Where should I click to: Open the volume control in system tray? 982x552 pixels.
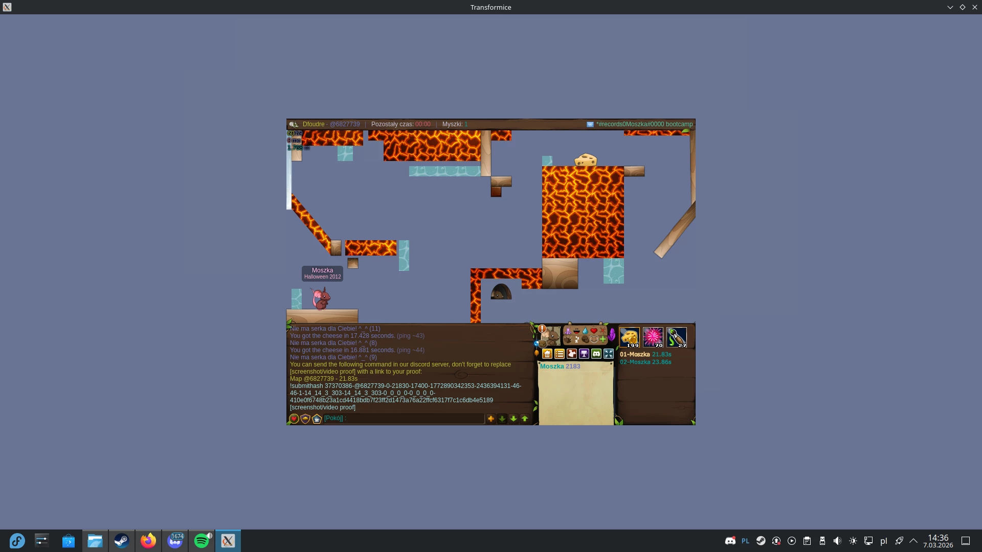[x=837, y=541]
